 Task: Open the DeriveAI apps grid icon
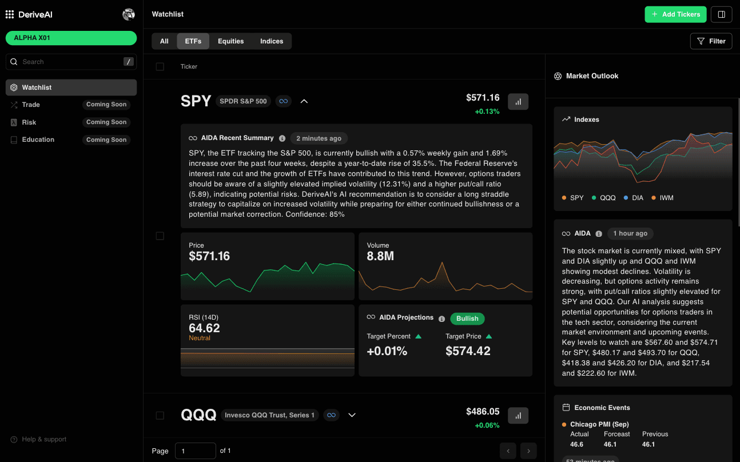coord(10,14)
